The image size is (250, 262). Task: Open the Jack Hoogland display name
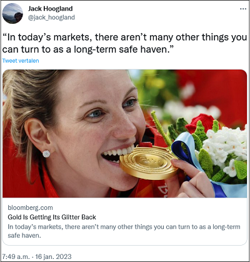(x=51, y=9)
